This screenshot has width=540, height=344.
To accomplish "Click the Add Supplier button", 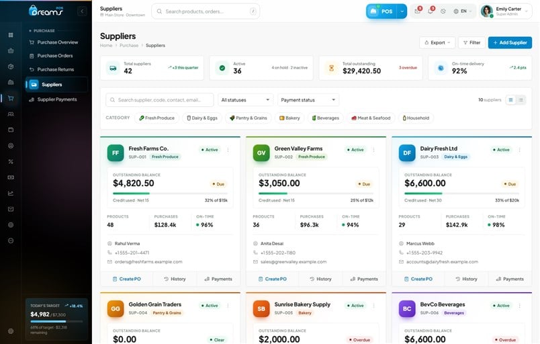I will pyautogui.click(x=510, y=43).
